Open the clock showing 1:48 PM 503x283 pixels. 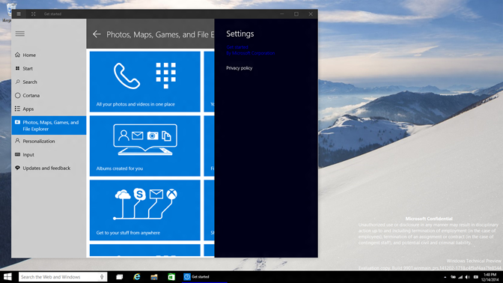pyautogui.click(x=490, y=277)
